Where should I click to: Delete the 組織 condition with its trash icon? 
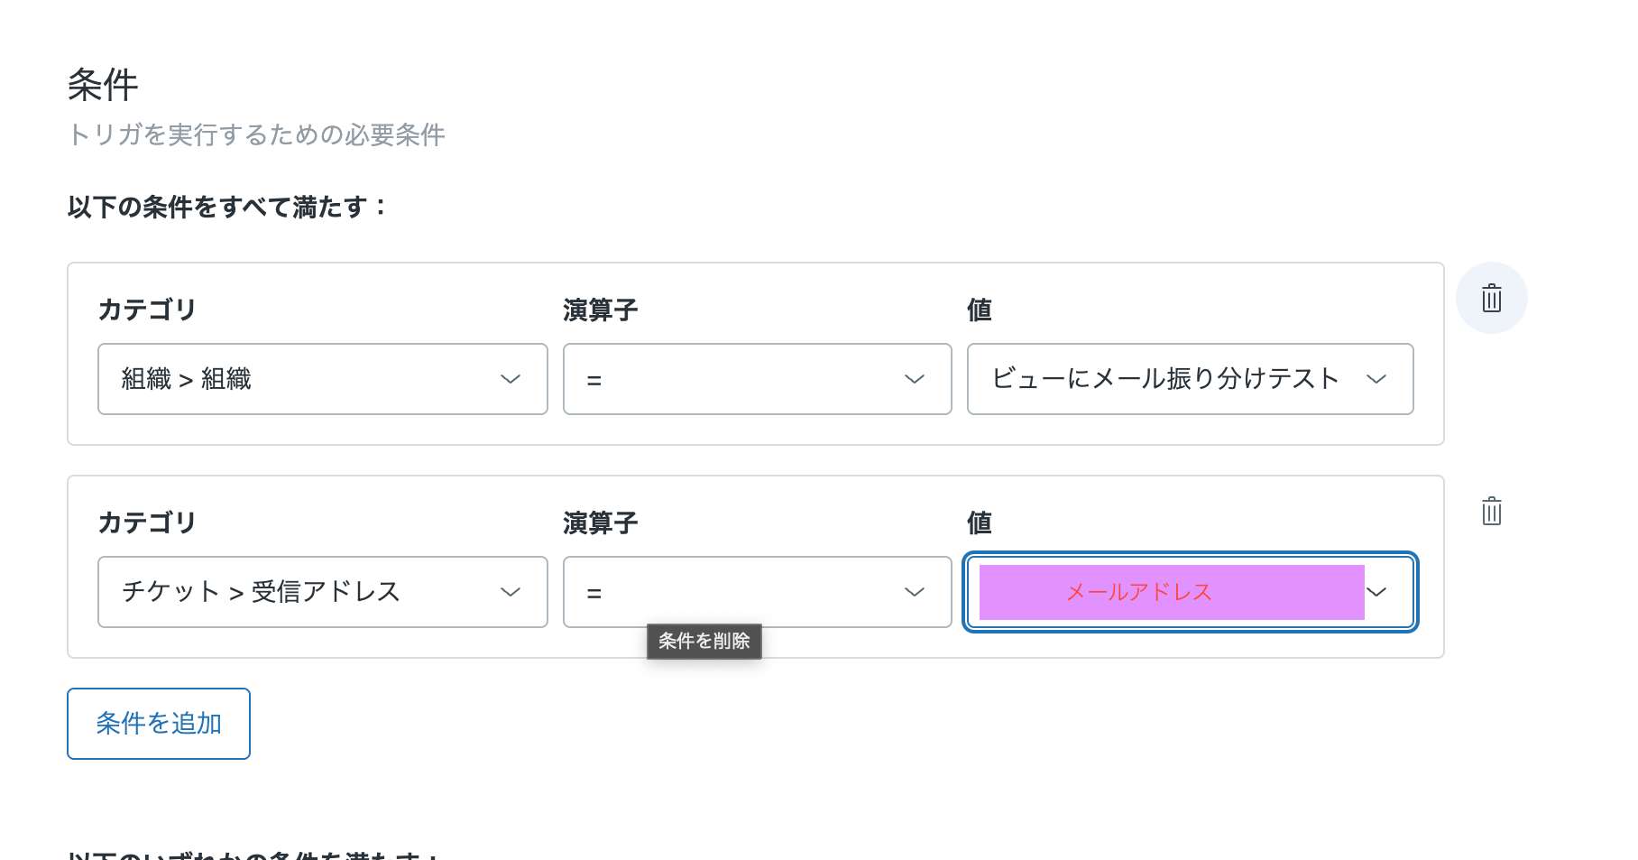point(1491,298)
